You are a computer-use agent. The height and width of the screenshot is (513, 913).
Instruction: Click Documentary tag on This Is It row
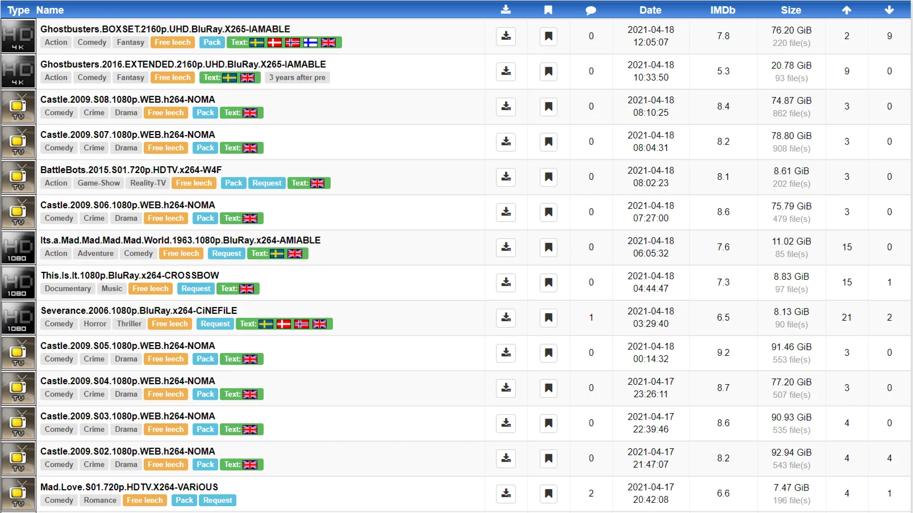[x=68, y=288]
